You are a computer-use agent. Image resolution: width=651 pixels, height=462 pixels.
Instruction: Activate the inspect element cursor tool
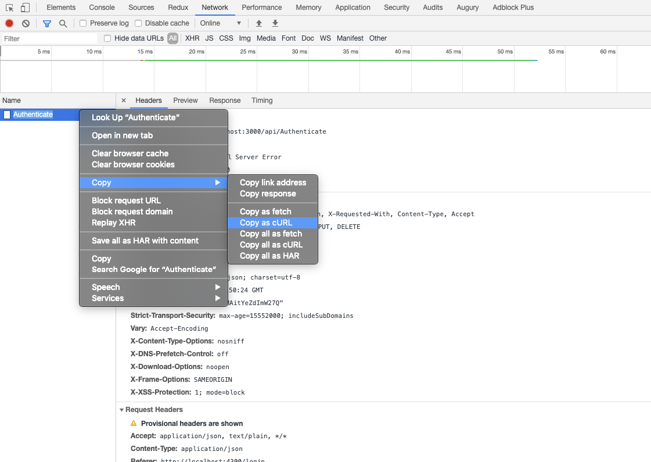click(x=9, y=7)
